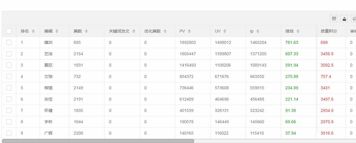
Task: Select editor name cell 艺洁
Action: (x=48, y=54)
